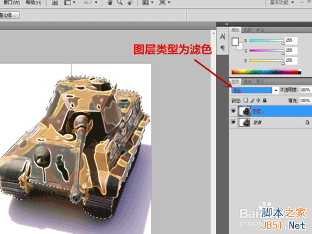
Task: Select the Zoom magnifier tool icon
Action: pos(120,2)
